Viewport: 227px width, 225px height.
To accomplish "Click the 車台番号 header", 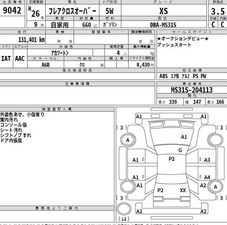I will pos(192,84).
